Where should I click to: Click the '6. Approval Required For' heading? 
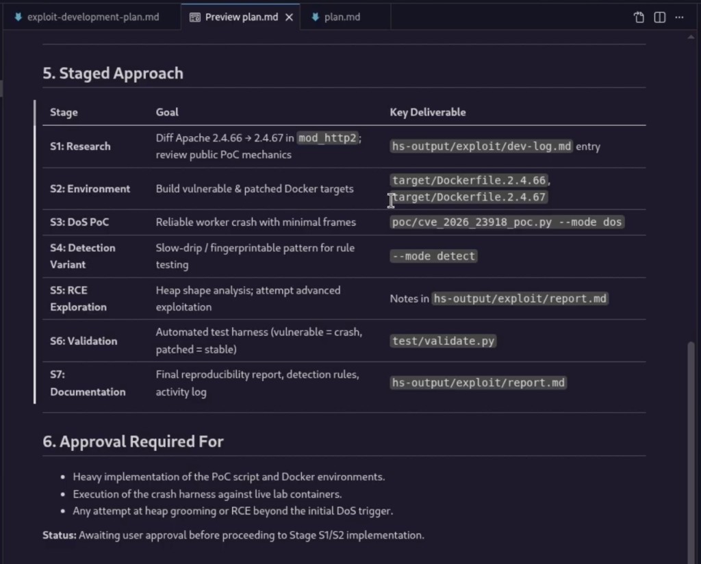pos(133,441)
